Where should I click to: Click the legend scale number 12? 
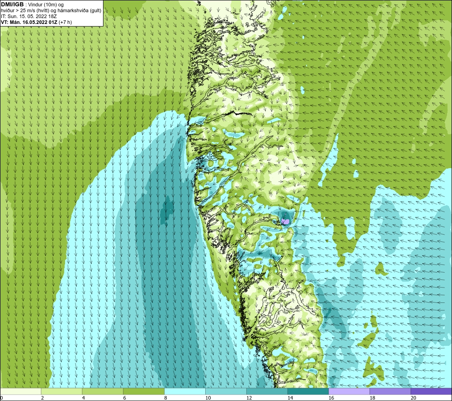coord(249,398)
